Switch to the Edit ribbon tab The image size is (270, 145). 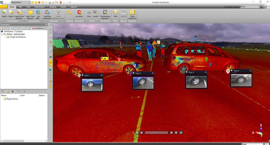(20, 7)
